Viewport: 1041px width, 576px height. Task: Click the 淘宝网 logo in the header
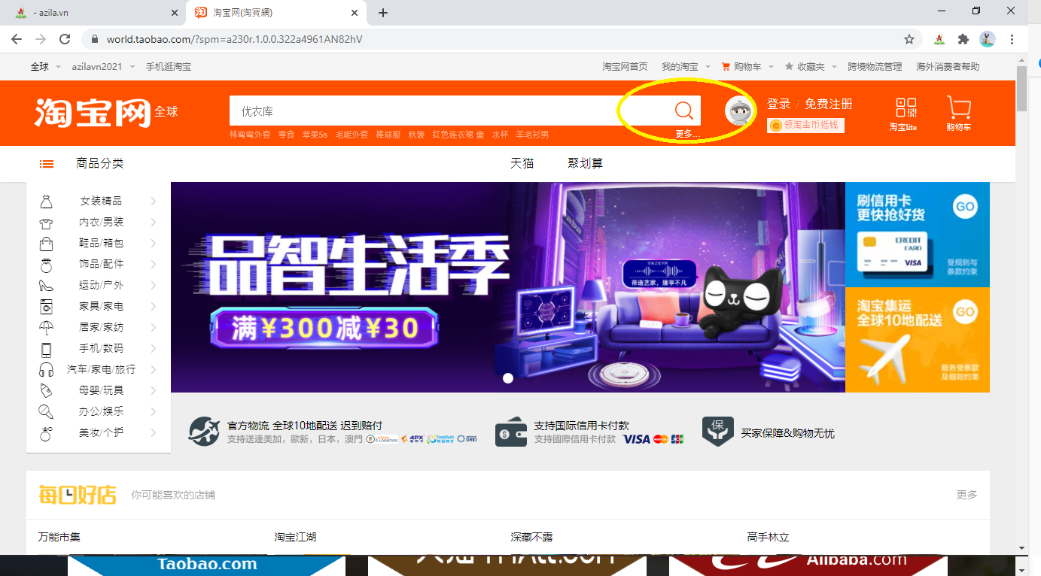[92, 111]
